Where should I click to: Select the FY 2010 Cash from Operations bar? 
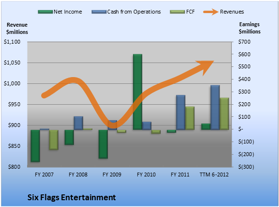[x=147, y=126]
